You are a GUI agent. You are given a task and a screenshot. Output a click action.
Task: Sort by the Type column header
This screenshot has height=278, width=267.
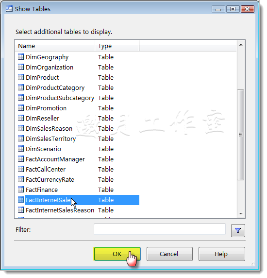click(x=117, y=46)
